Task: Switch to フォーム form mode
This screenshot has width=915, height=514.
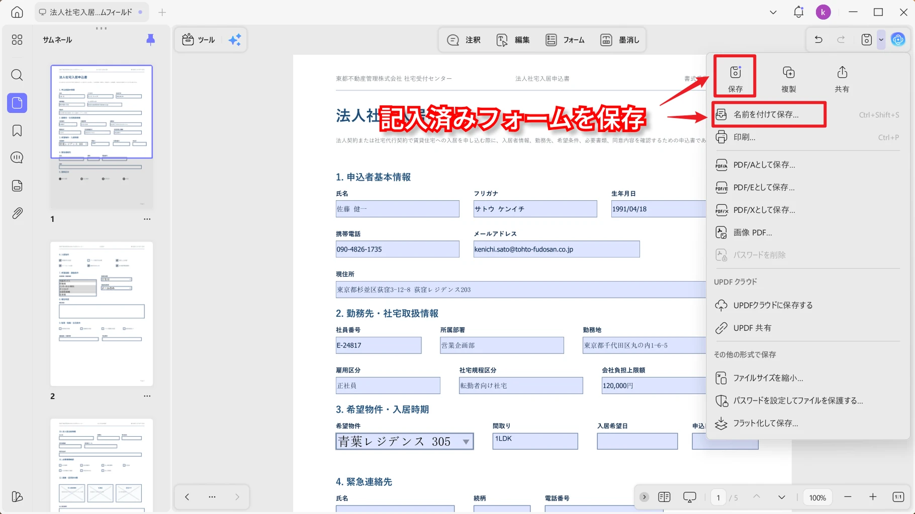Action: coord(565,40)
